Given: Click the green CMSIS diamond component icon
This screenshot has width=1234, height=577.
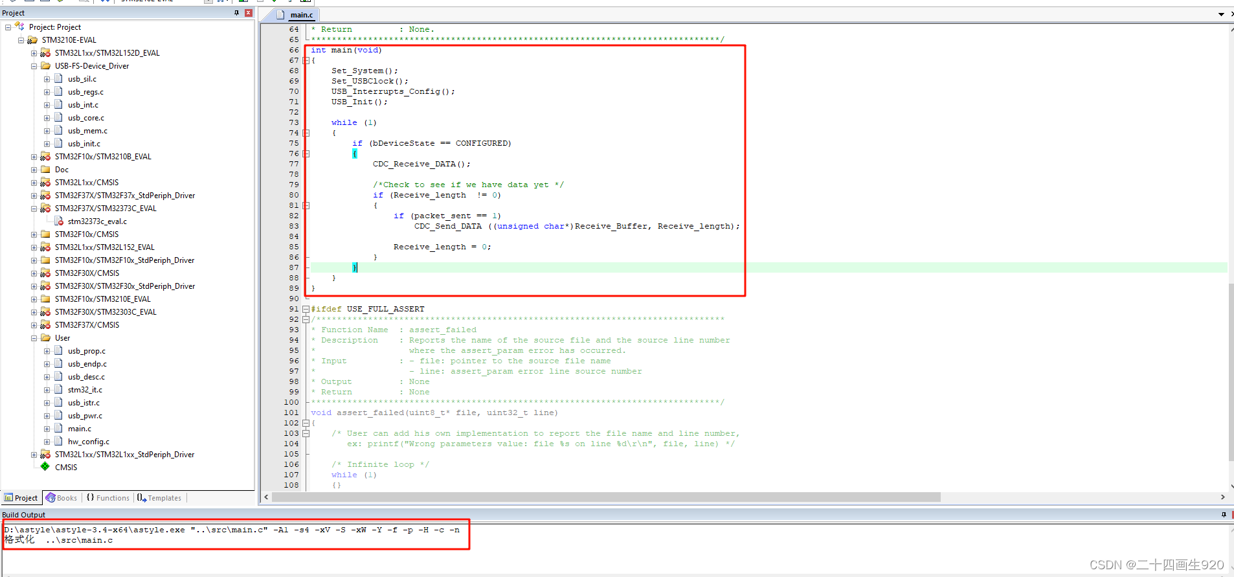Looking at the screenshot, I should tap(45, 466).
